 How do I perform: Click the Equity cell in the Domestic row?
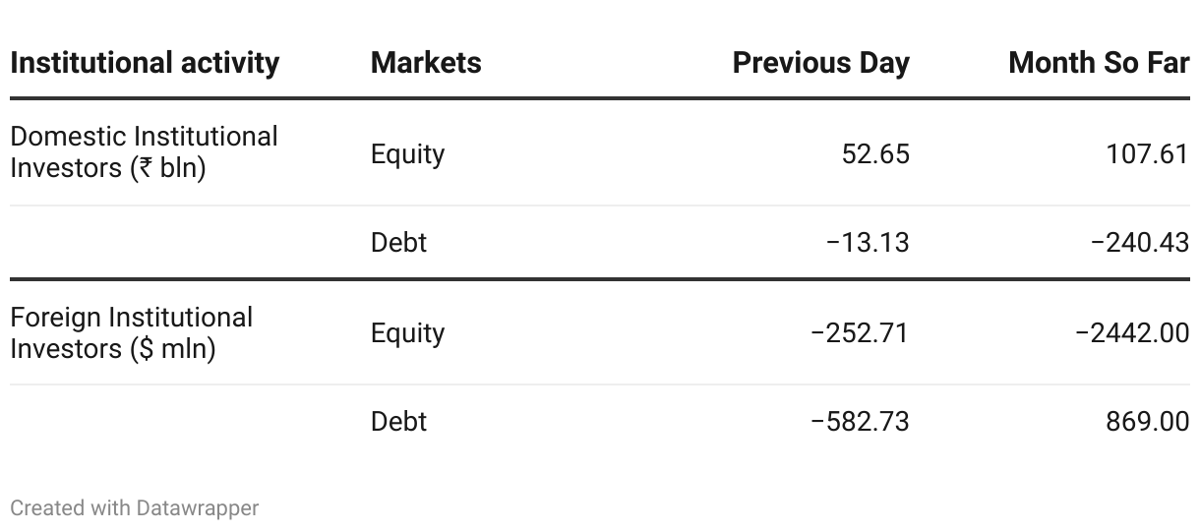pyautogui.click(x=407, y=154)
